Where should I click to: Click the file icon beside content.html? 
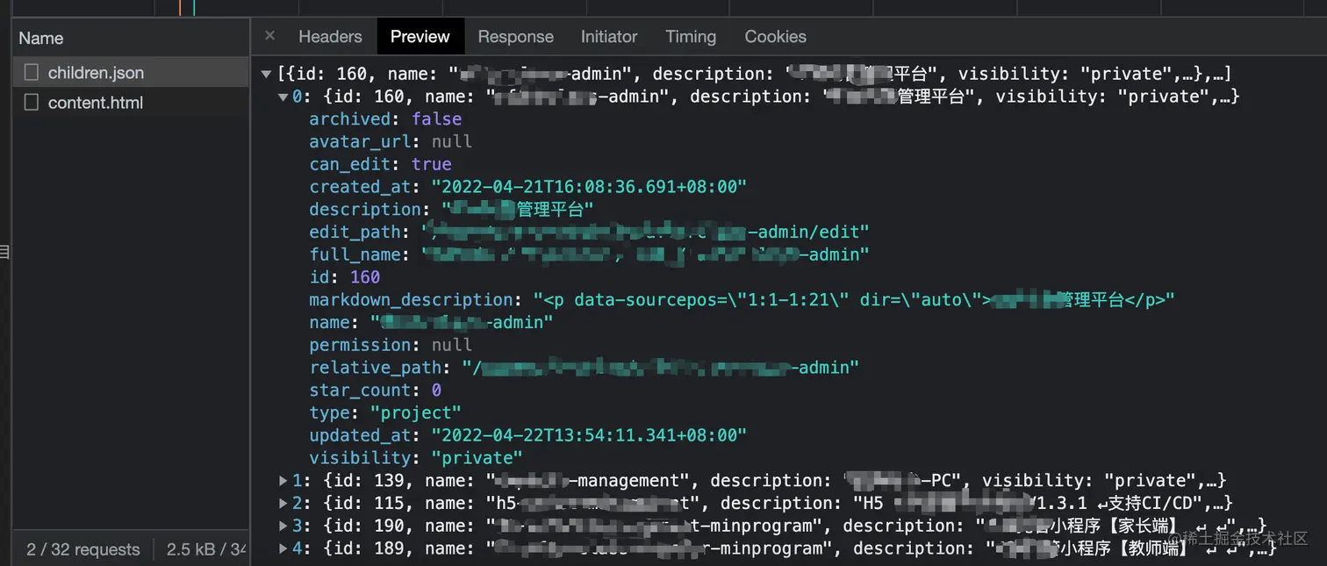pos(32,103)
